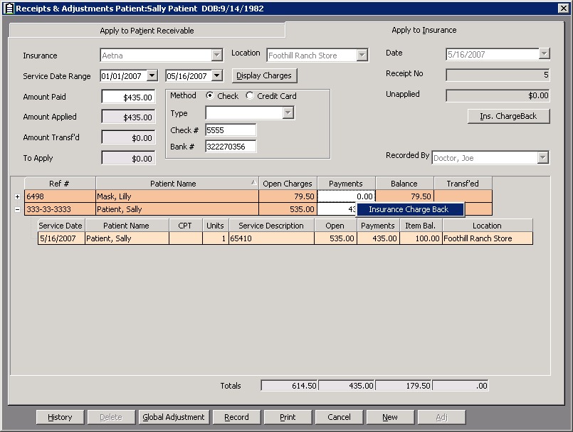Collapse the Sally Patient row 333-33-3333
Screen dimensions: 573x432
17,209
